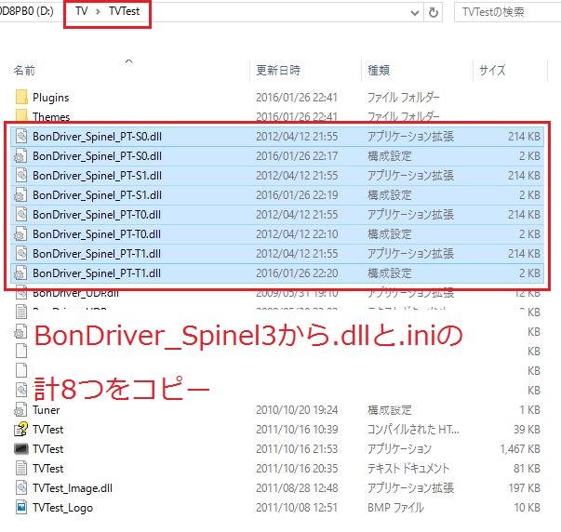Click the size value 197 KB

coord(524,487)
